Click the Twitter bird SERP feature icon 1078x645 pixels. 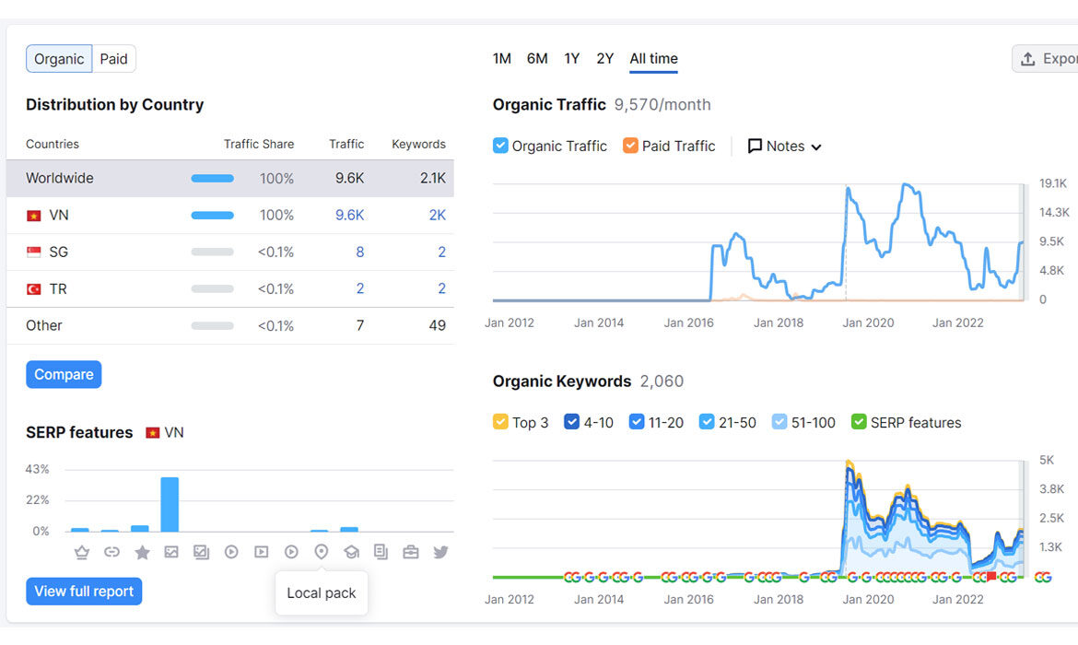click(x=440, y=552)
